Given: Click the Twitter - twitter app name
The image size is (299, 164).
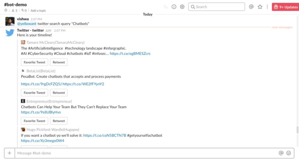Looking at the screenshot, I should coord(31,30).
